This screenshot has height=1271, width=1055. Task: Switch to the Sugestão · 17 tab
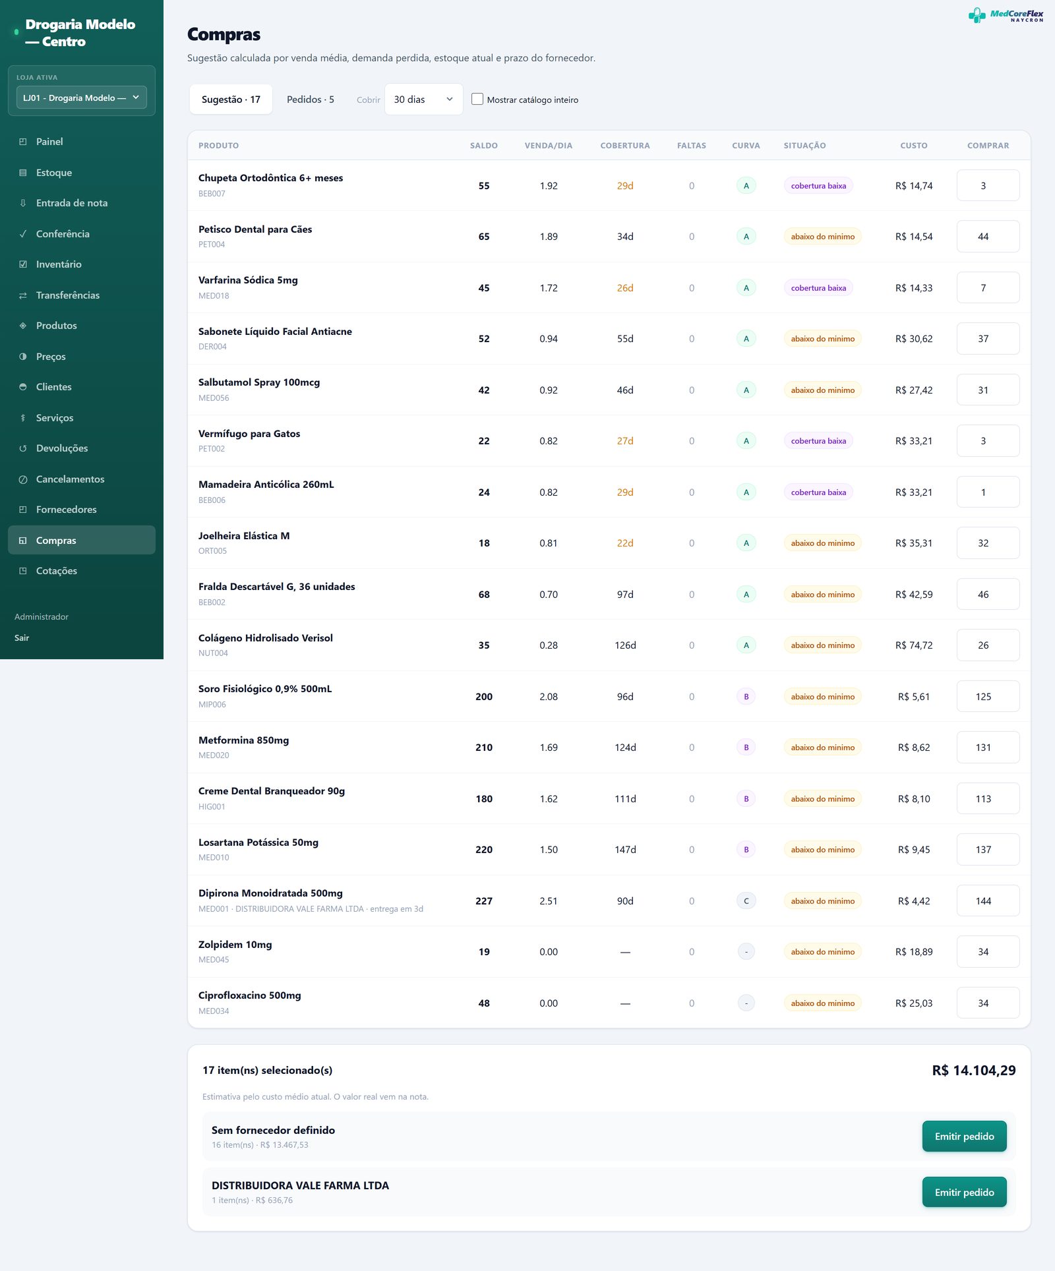click(231, 99)
